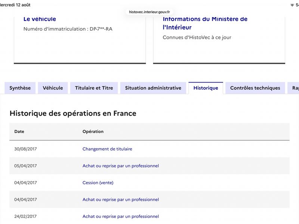Open the Situation administrative tab
299x224 pixels.
153,88
